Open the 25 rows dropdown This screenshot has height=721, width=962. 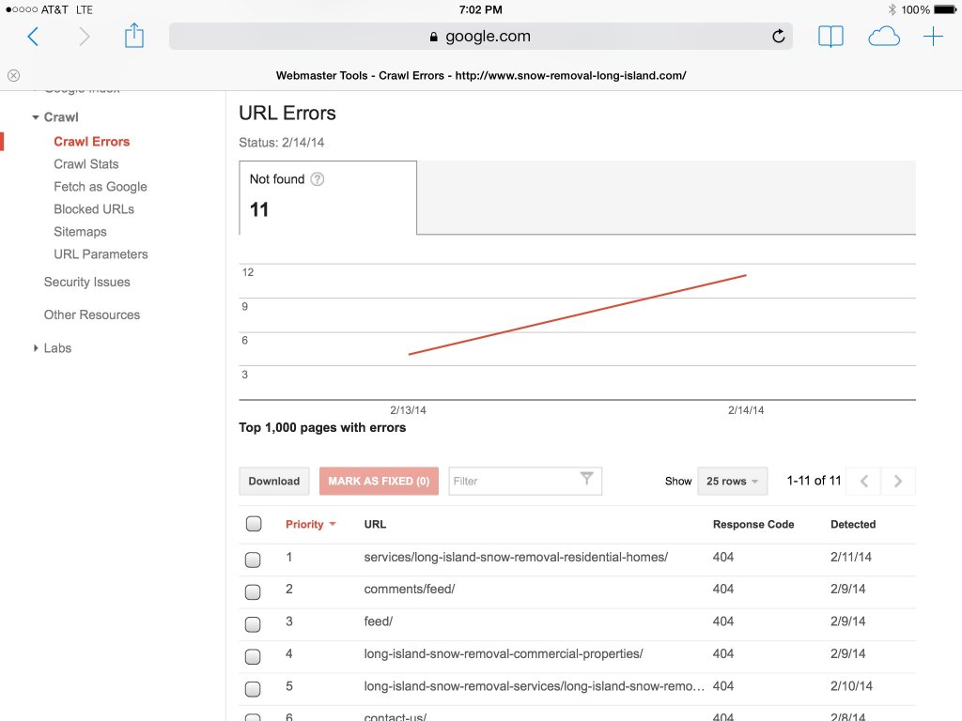pyautogui.click(x=732, y=482)
